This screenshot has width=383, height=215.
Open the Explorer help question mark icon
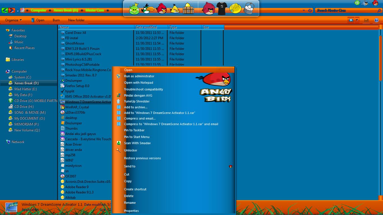click(x=377, y=20)
